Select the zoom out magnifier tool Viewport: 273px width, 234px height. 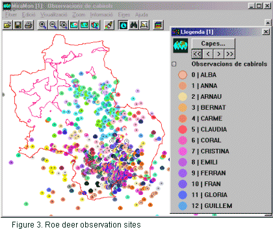point(53,25)
